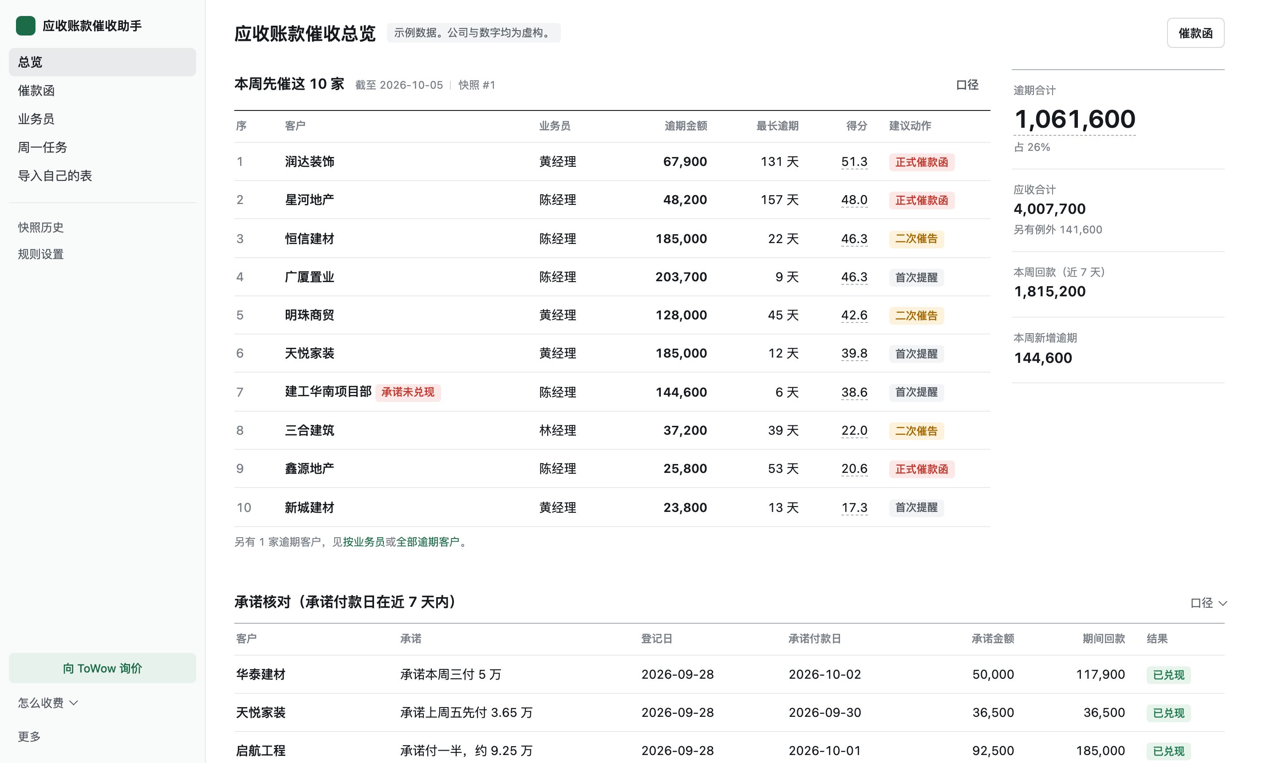Open 快照历史 page
Image resolution: width=1278 pixels, height=763 pixels.
pyautogui.click(x=103, y=227)
